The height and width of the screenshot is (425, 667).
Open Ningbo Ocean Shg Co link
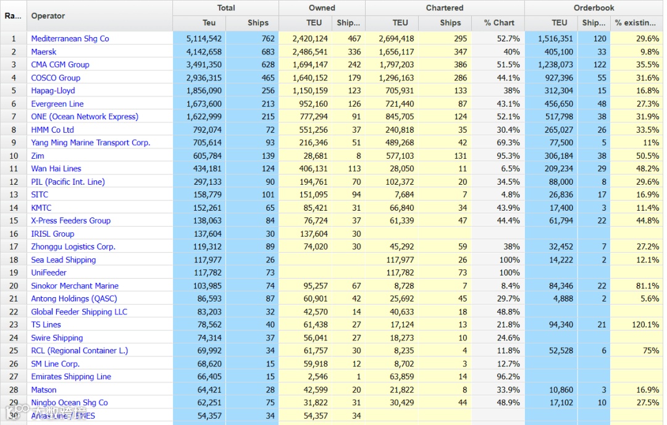pyautogui.click(x=69, y=402)
